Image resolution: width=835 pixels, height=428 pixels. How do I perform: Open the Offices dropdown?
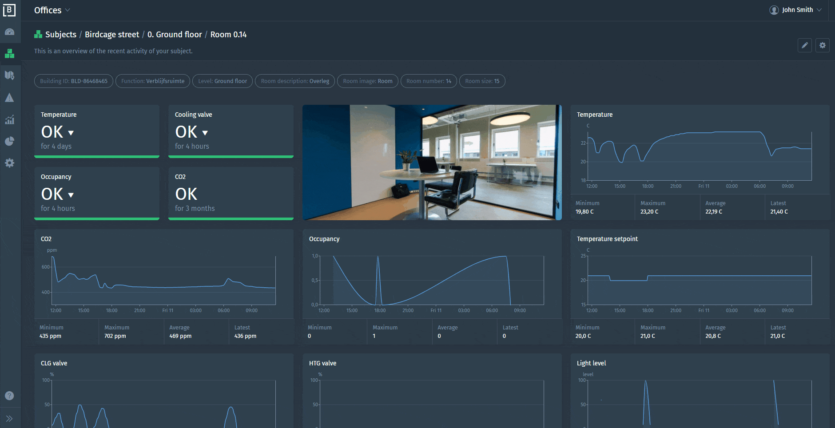52,10
